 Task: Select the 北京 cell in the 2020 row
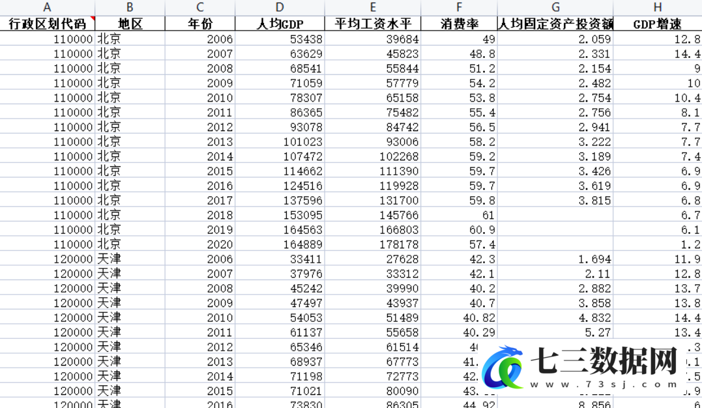pos(130,244)
